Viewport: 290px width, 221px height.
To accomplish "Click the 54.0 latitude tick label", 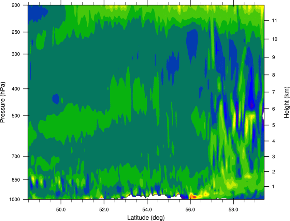I will coord(147,210).
